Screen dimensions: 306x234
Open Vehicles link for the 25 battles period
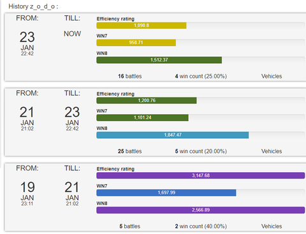[x=272, y=151]
